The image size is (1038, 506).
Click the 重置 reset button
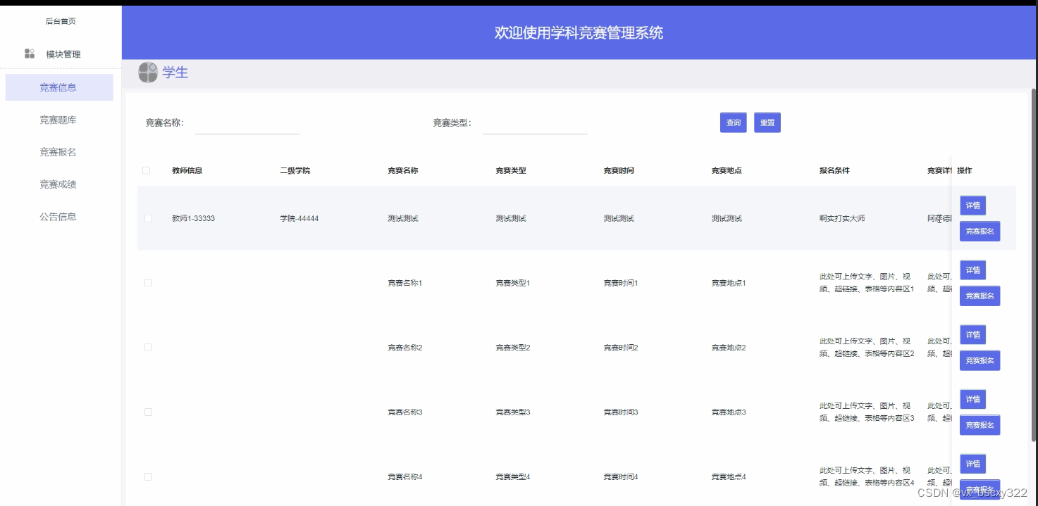[767, 122]
